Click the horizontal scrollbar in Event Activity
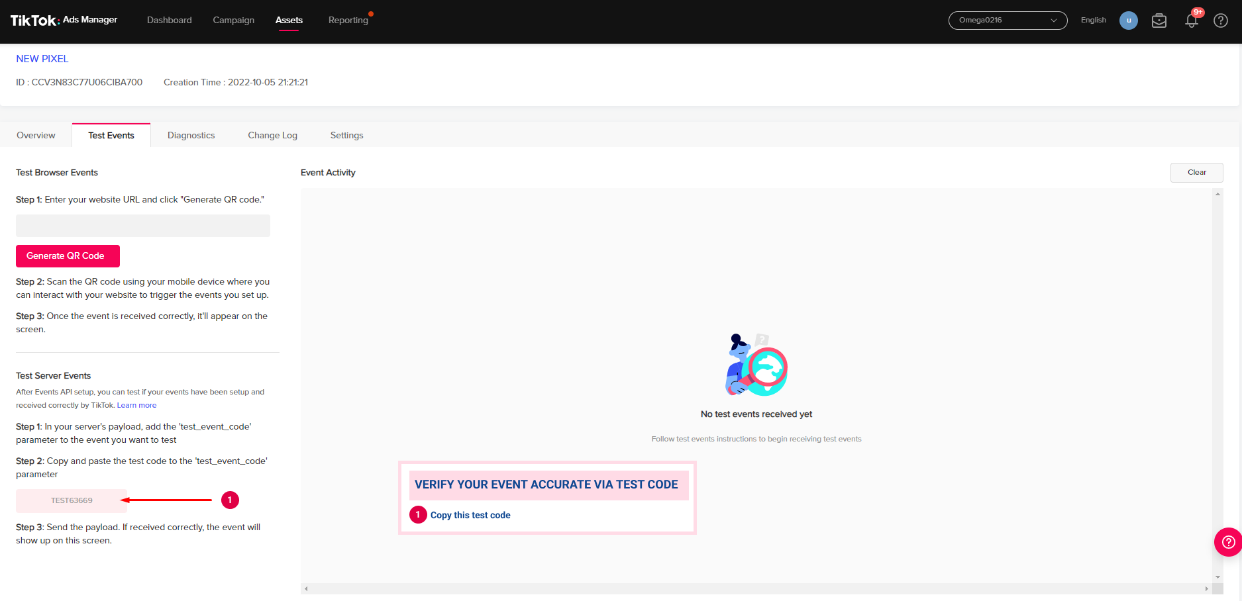Viewport: 1242px width, 601px height. point(756,588)
